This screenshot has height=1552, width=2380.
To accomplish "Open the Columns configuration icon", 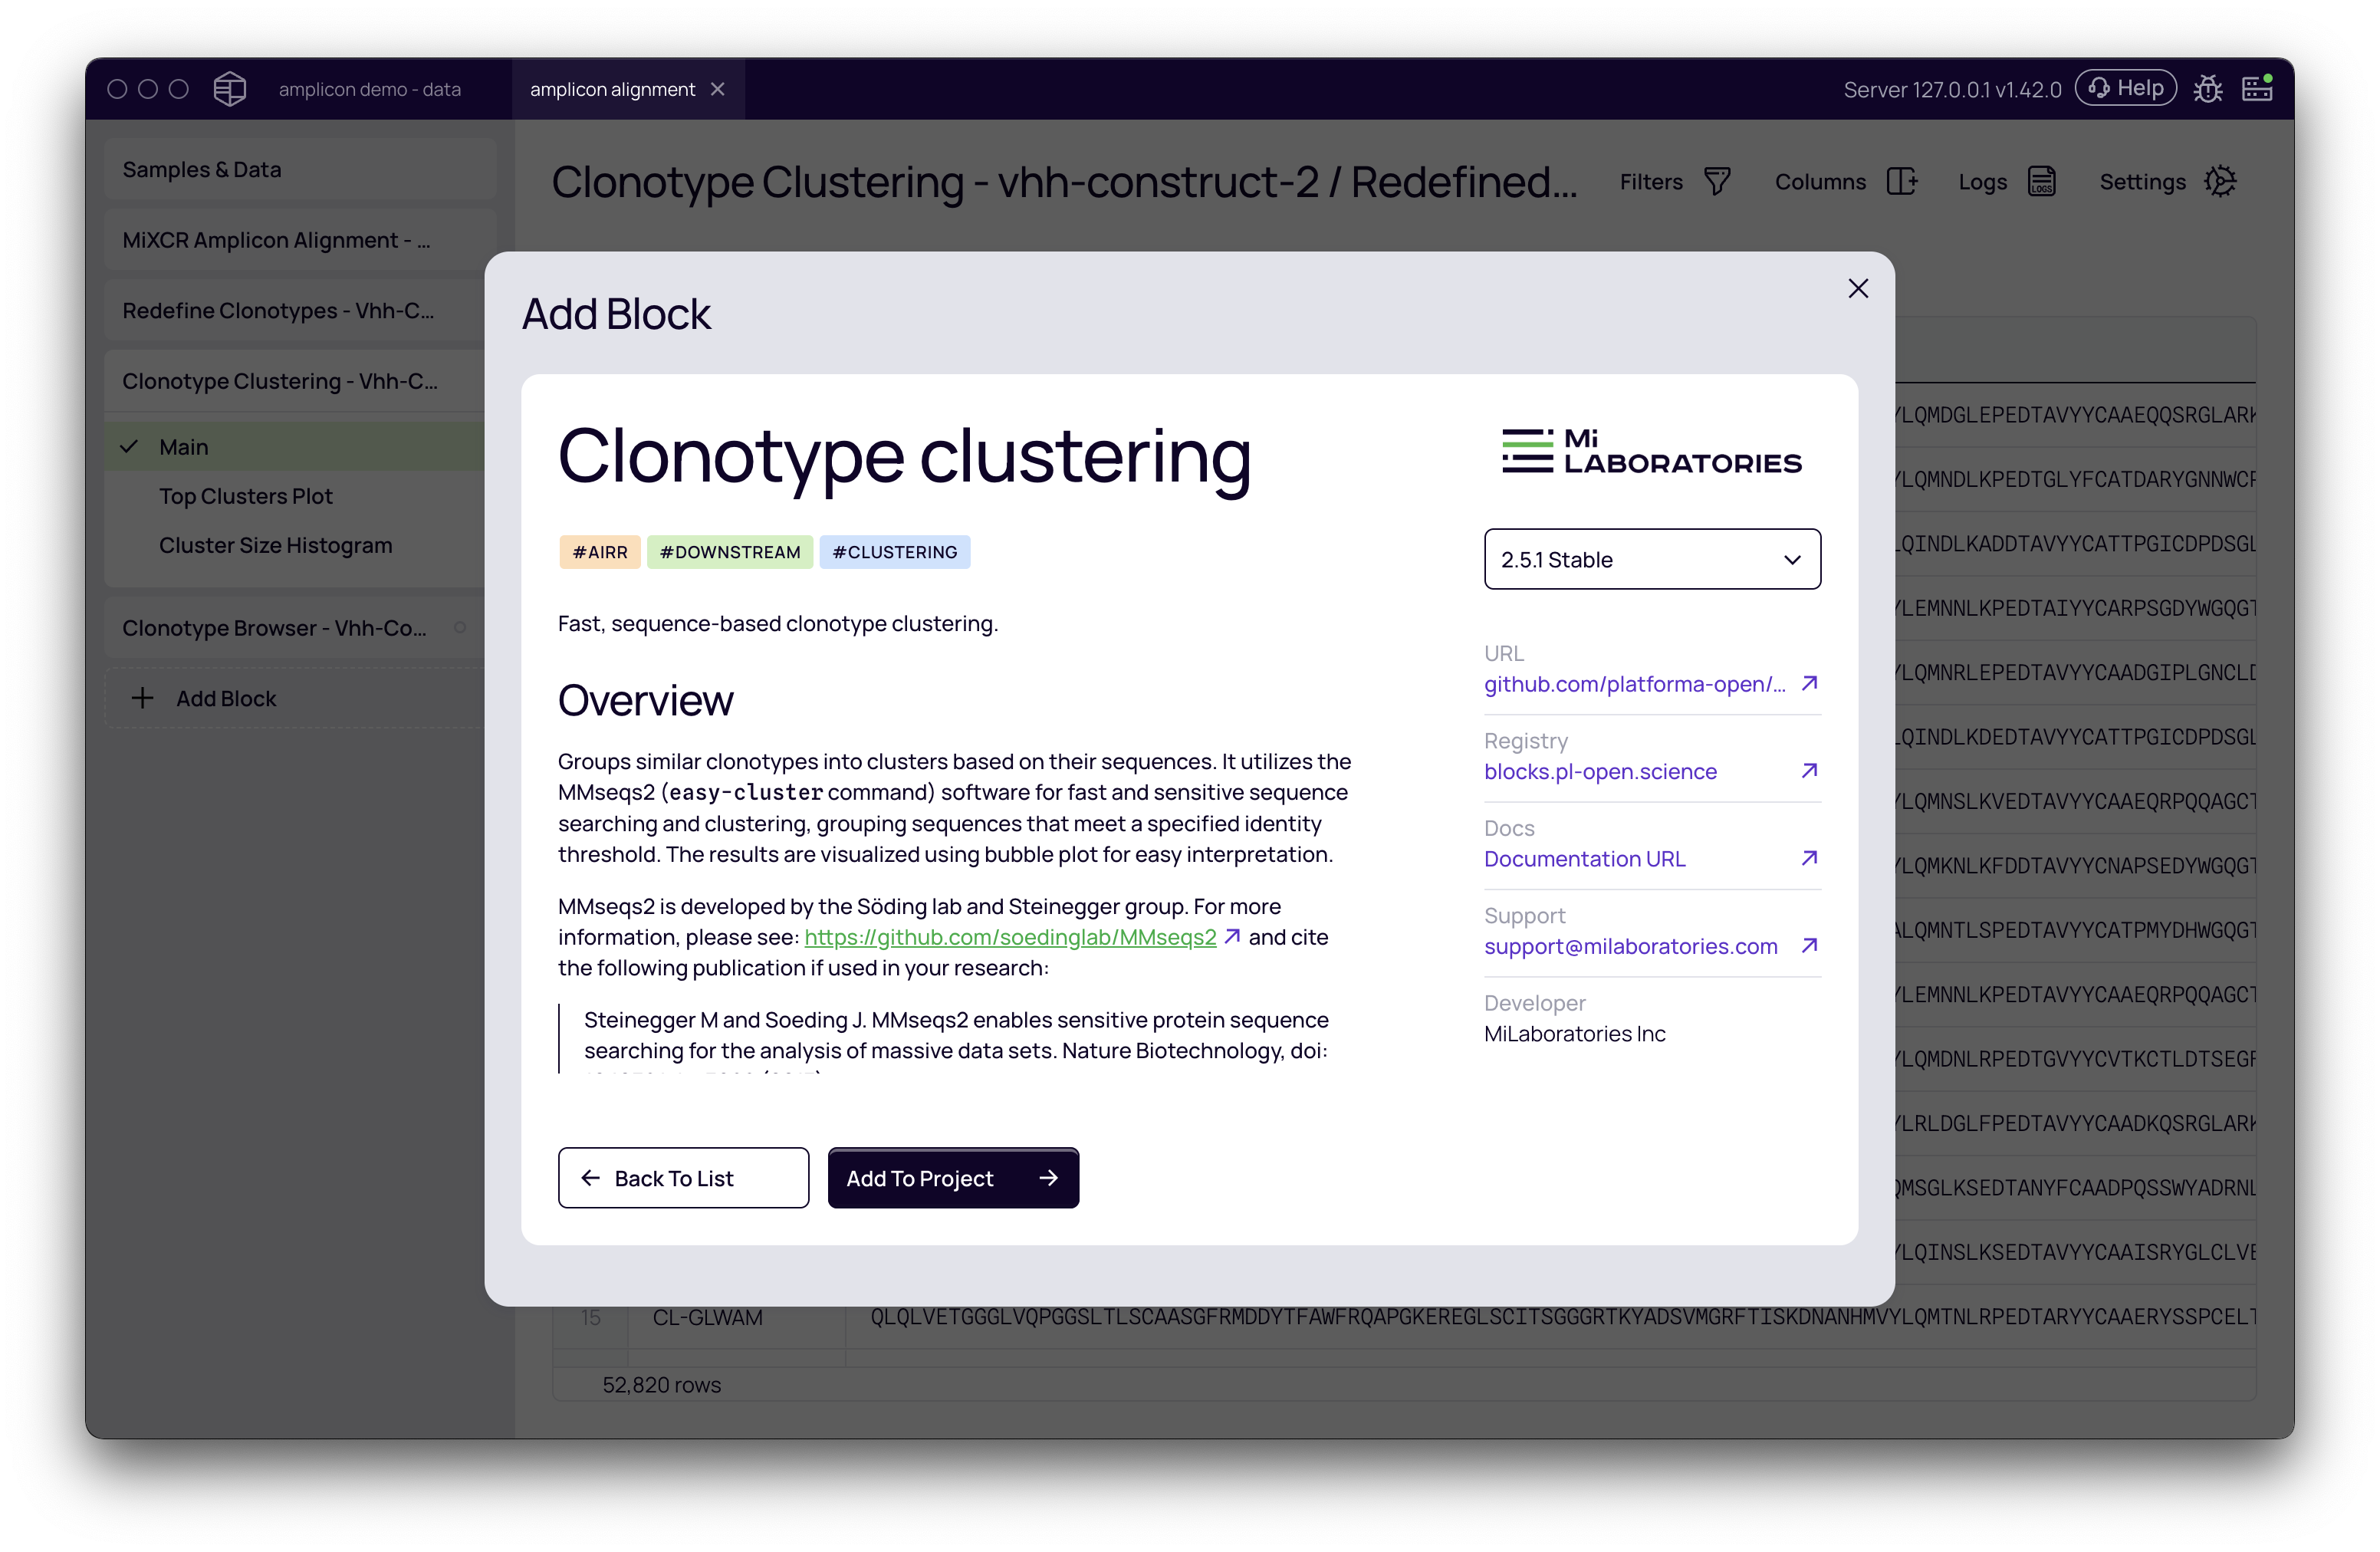I will pyautogui.click(x=1902, y=182).
